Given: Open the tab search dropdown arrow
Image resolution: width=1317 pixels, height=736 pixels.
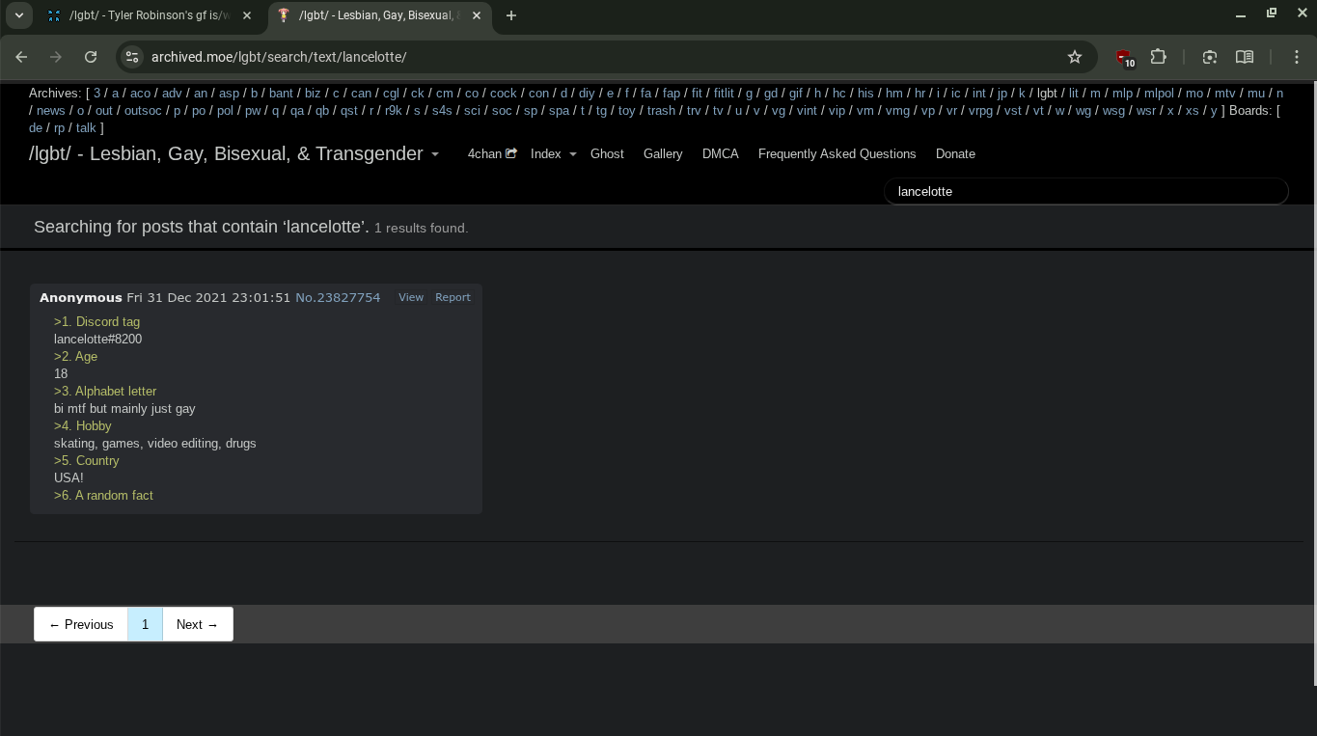Looking at the screenshot, I should (18, 15).
